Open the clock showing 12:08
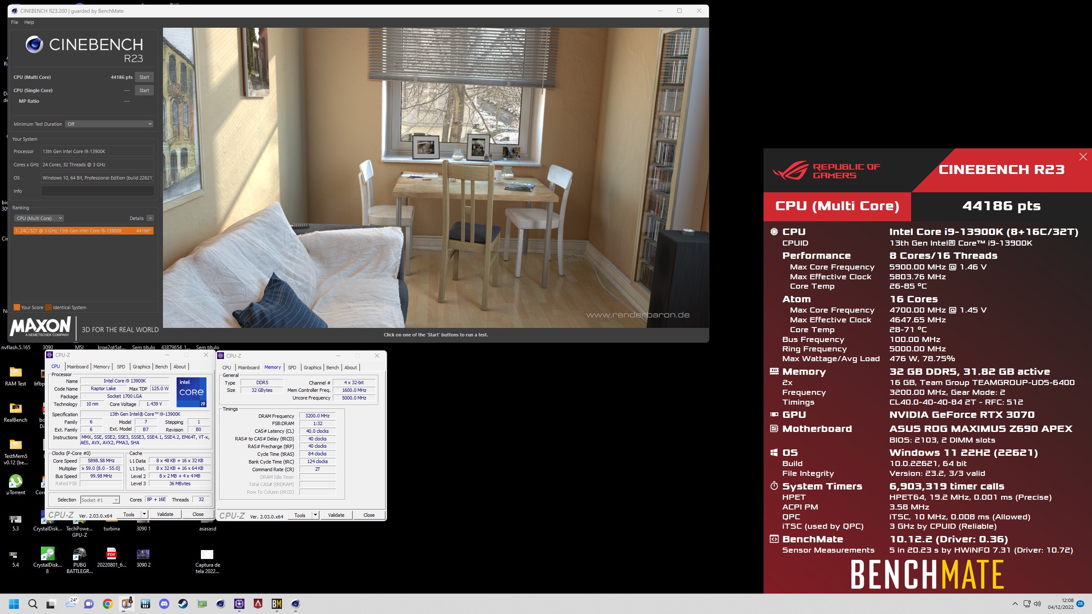 pos(1061,604)
